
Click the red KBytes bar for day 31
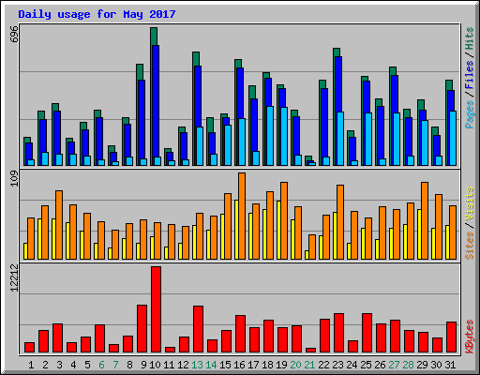point(451,337)
